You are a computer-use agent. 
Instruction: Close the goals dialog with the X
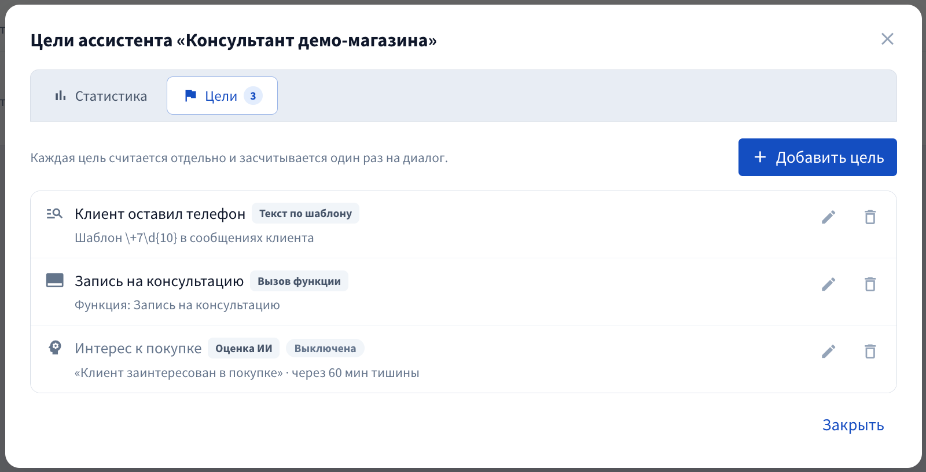(887, 39)
